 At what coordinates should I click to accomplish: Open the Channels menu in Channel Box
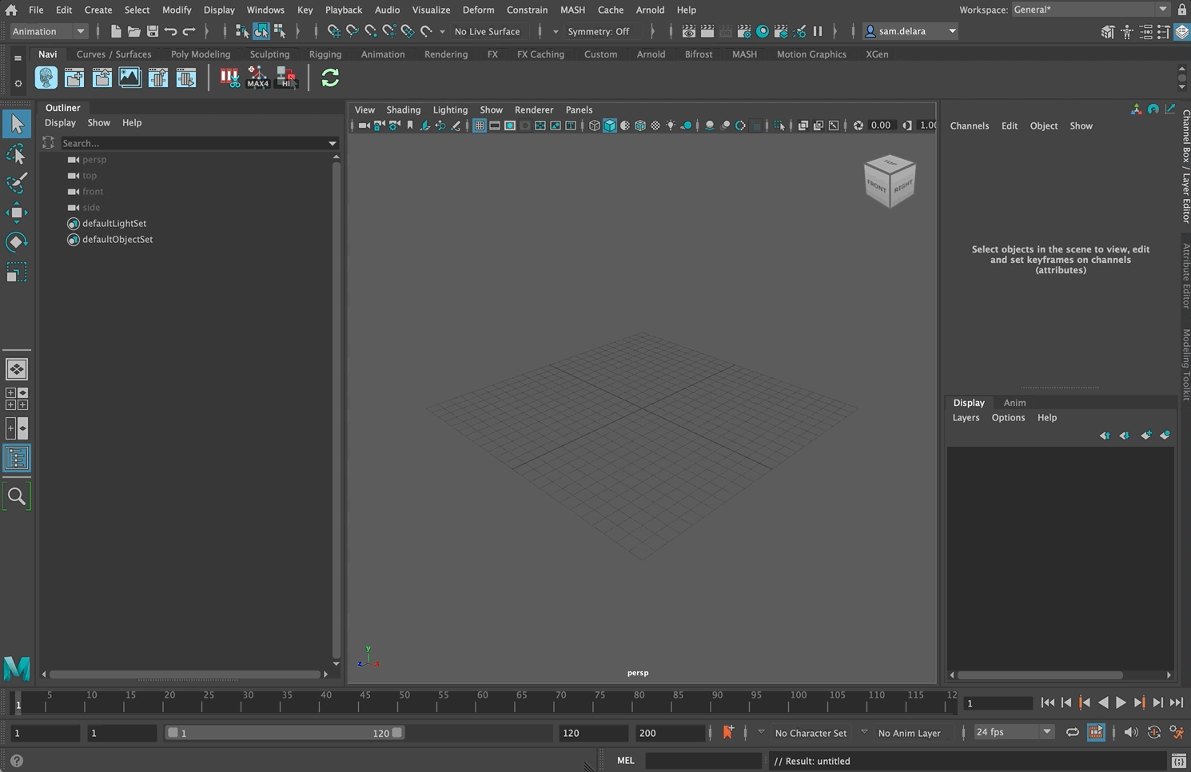[x=969, y=125]
